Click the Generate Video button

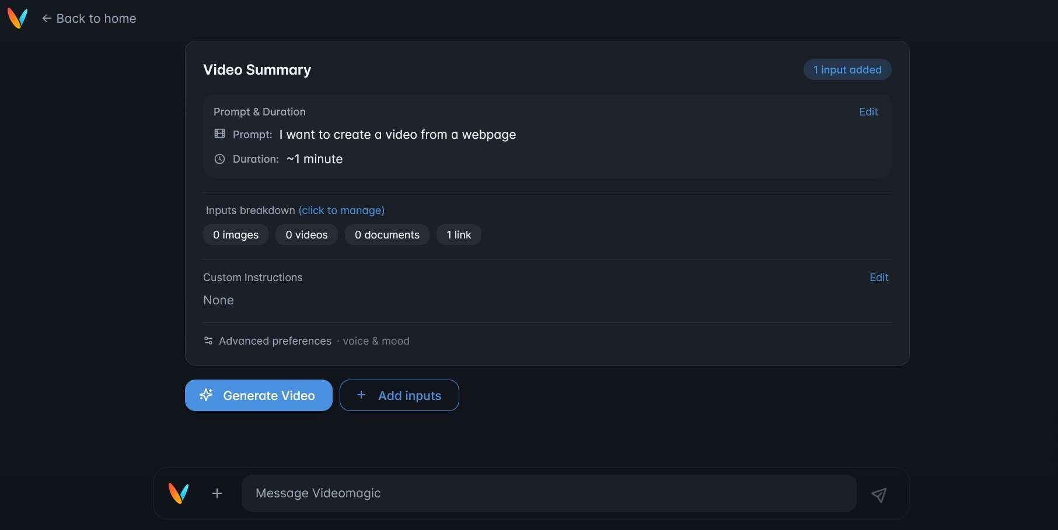259,395
